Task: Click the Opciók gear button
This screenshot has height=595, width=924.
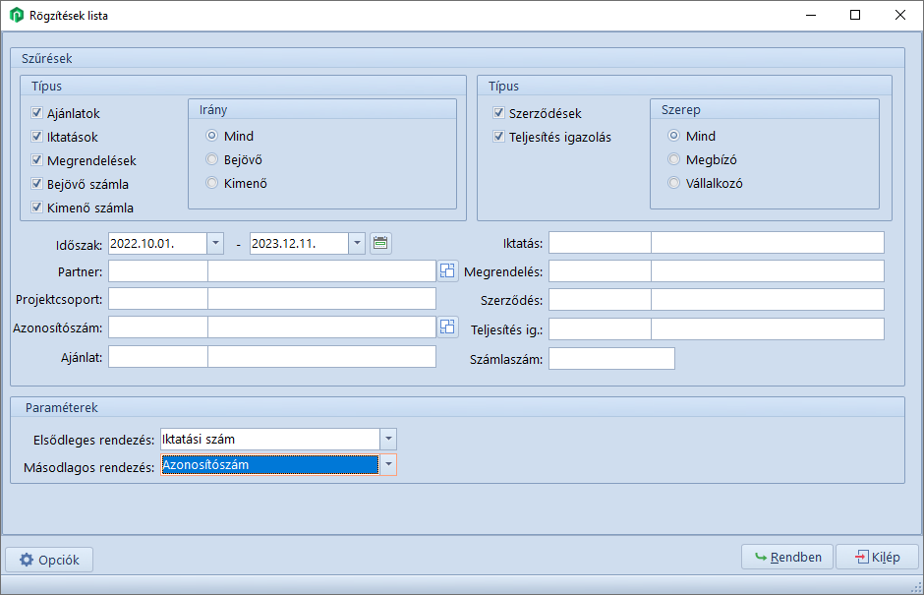Action: (50, 560)
